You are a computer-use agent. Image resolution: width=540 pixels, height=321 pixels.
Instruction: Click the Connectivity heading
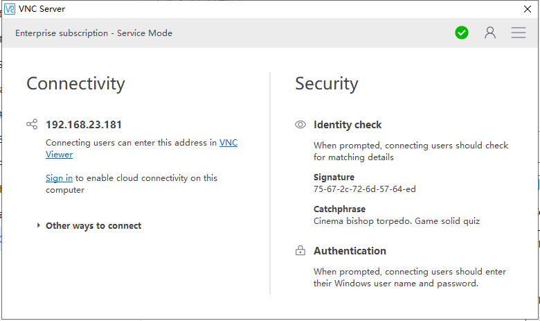click(x=75, y=83)
